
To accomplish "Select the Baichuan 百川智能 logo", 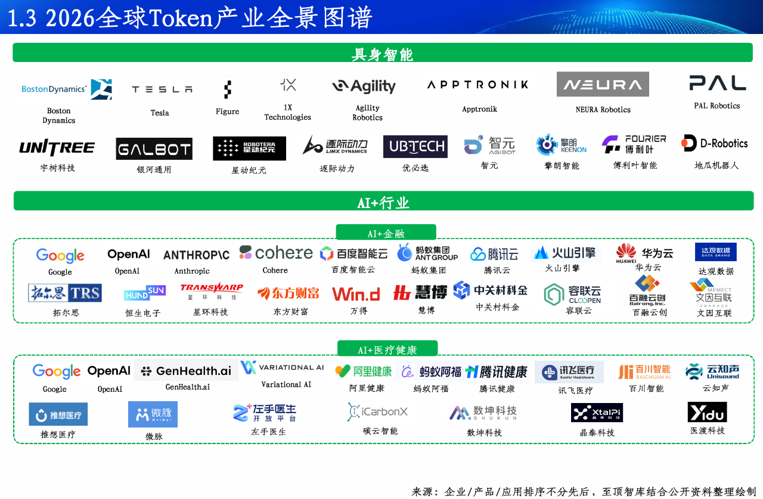I will [x=644, y=372].
